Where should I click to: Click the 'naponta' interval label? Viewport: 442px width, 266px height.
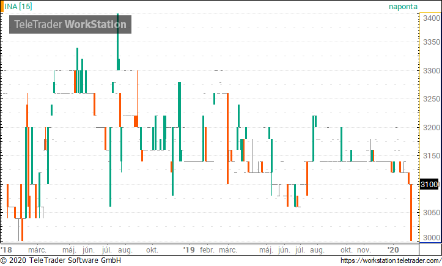coord(403,7)
